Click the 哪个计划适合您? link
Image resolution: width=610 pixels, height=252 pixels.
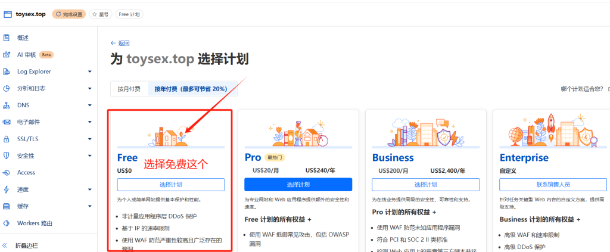[x=581, y=89]
